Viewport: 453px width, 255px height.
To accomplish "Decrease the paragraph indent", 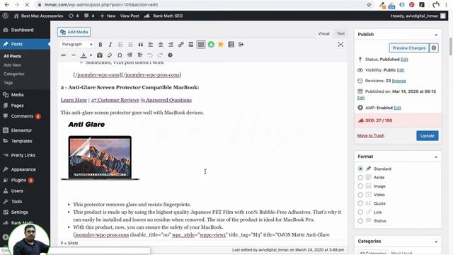I will [x=130, y=55].
